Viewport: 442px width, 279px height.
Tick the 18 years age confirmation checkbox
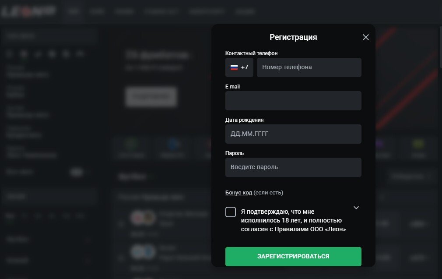point(231,212)
